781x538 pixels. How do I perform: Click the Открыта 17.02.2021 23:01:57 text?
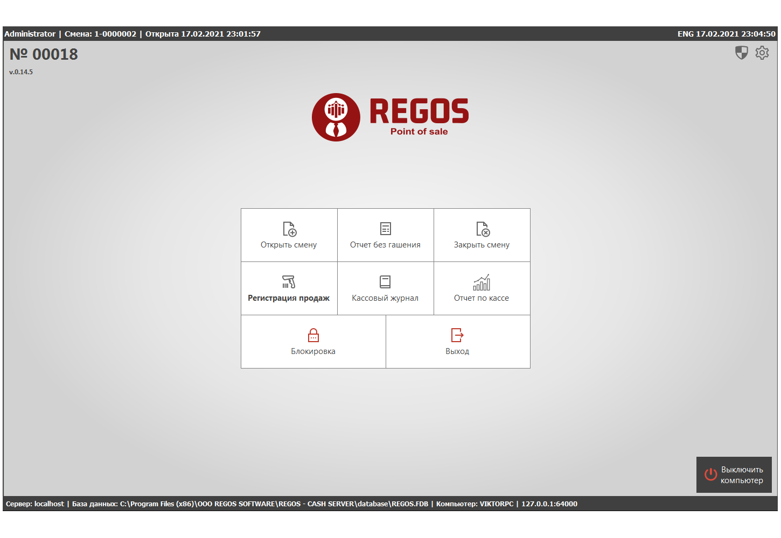pyautogui.click(x=203, y=34)
